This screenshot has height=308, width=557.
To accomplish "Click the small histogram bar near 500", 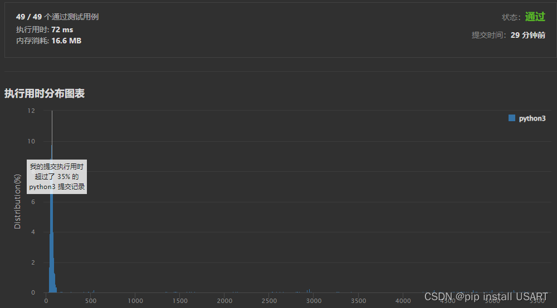I will pyautogui.click(x=94, y=291).
